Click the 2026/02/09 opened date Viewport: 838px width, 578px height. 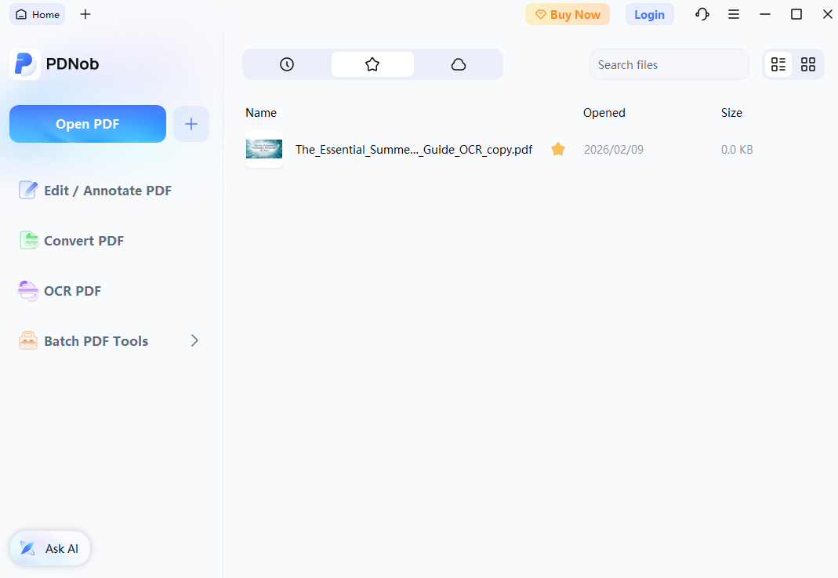point(614,150)
